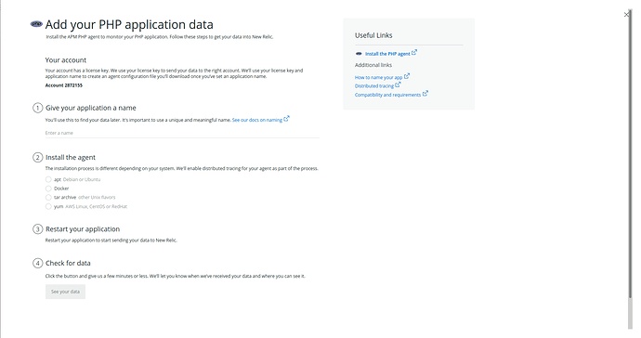Click the Account 2872155 text
Image resolution: width=641 pixels, height=338 pixels.
pyautogui.click(x=64, y=85)
